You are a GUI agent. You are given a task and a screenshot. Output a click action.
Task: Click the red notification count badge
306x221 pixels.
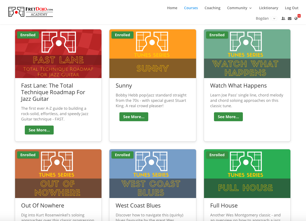click(x=299, y=16)
